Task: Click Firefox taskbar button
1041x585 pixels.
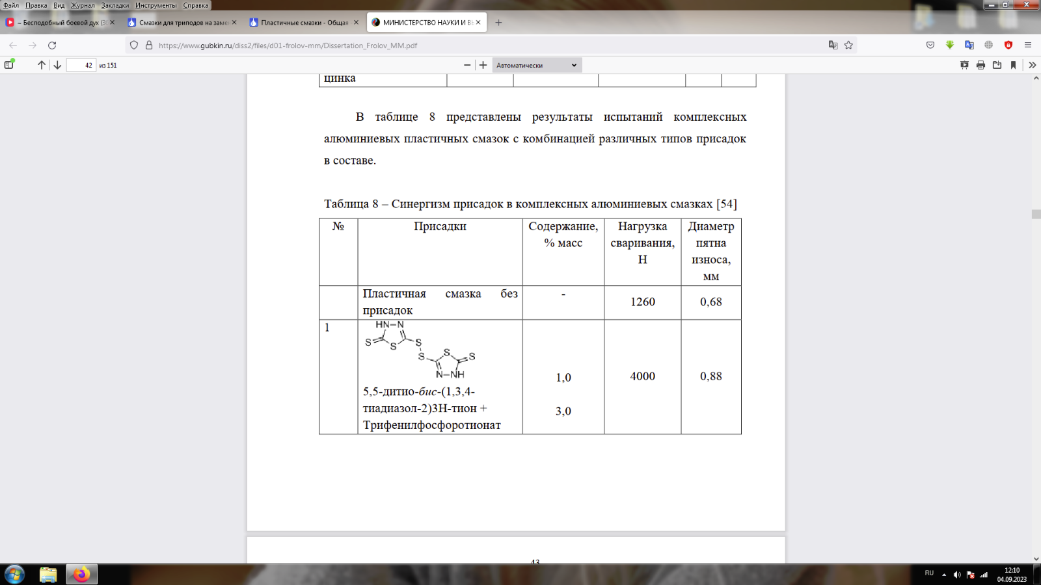Action: click(x=81, y=575)
